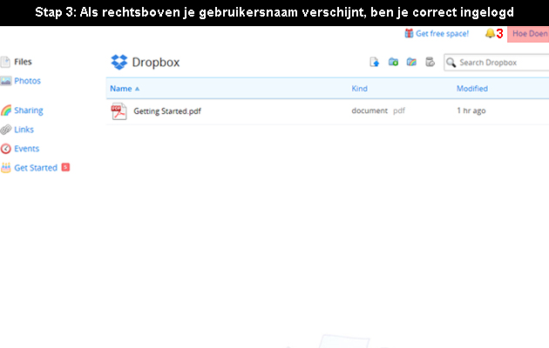This screenshot has width=549, height=348.
Task: Click the Events clock icon in sidebar
Action: tap(5, 149)
